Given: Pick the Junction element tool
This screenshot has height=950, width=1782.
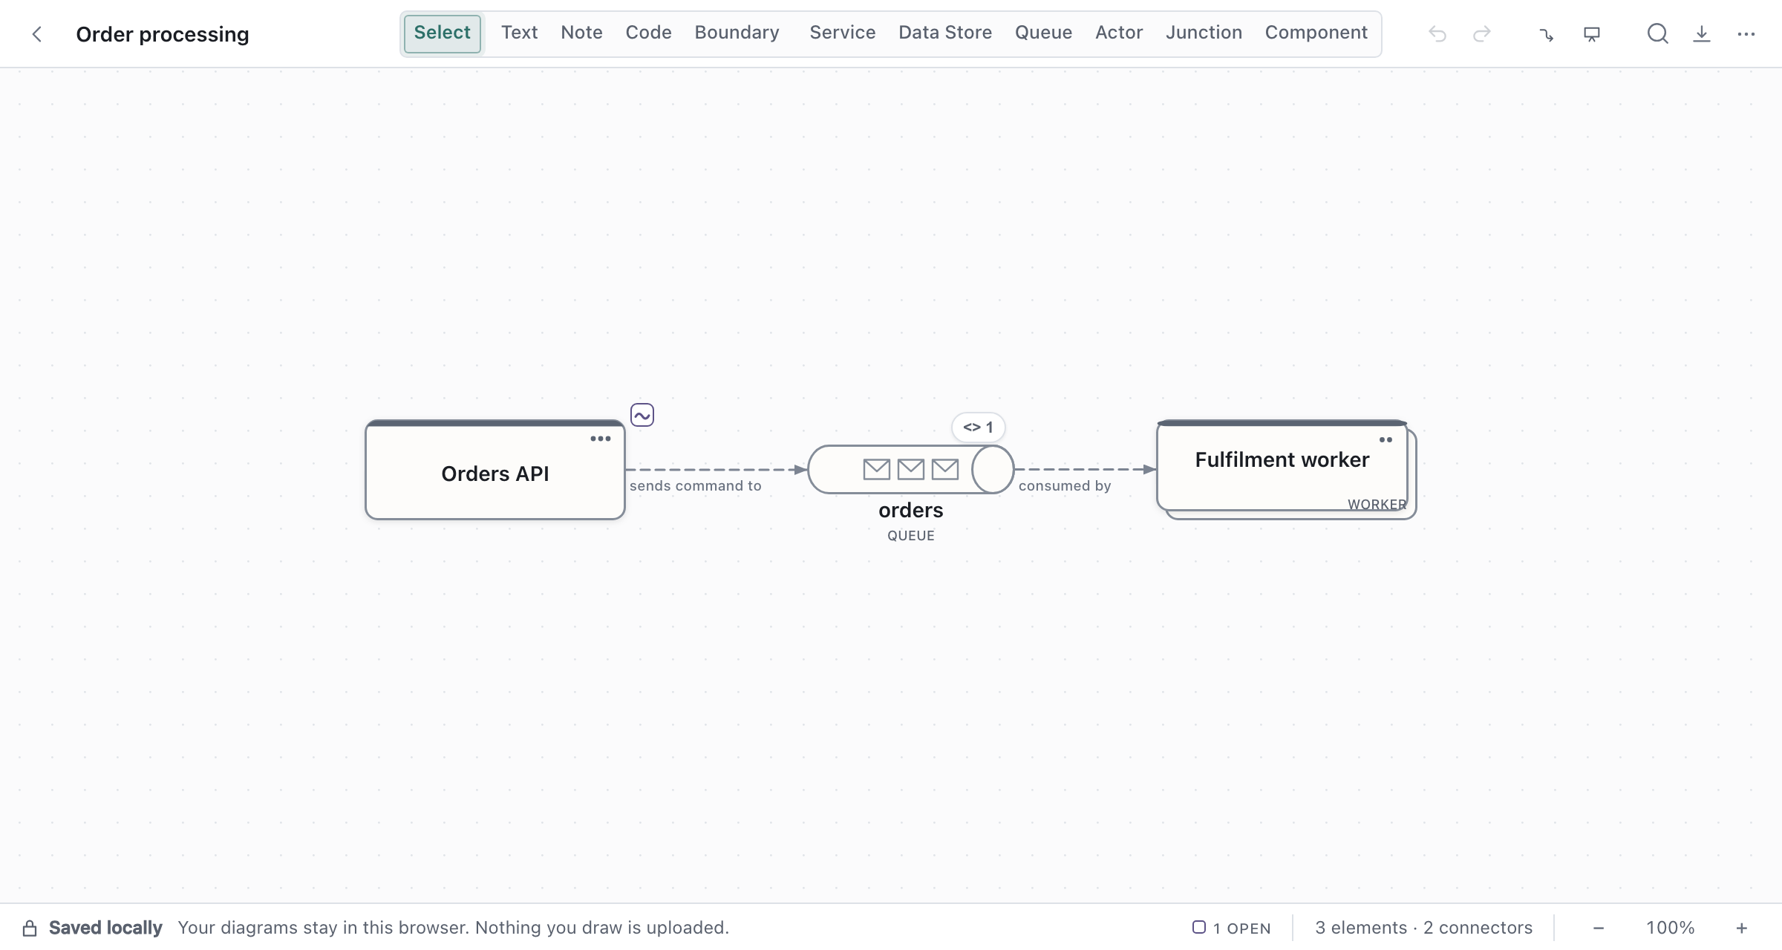Looking at the screenshot, I should point(1204,33).
